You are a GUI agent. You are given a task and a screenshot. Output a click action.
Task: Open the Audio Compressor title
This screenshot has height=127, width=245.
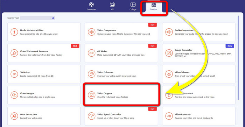(184, 30)
